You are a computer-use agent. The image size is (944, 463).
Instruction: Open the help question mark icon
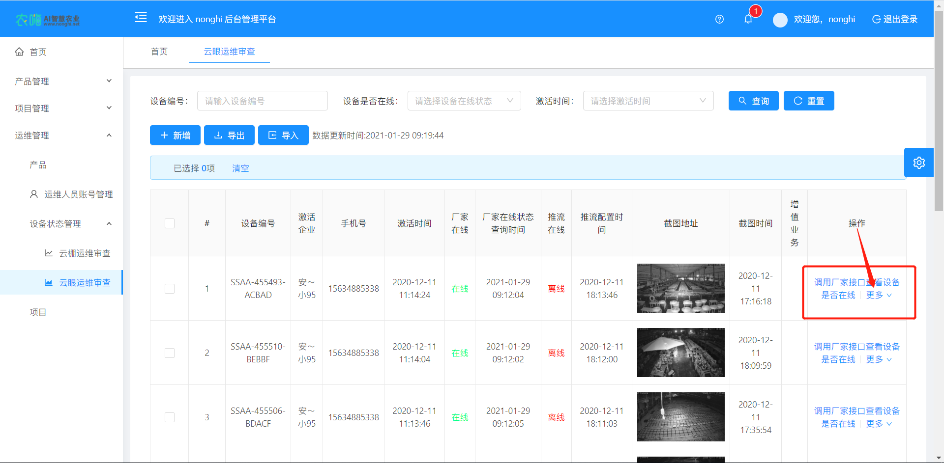pyautogui.click(x=719, y=19)
